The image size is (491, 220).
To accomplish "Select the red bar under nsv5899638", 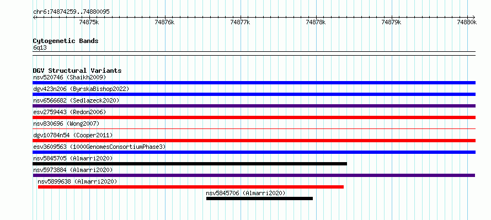I will click(191, 187).
